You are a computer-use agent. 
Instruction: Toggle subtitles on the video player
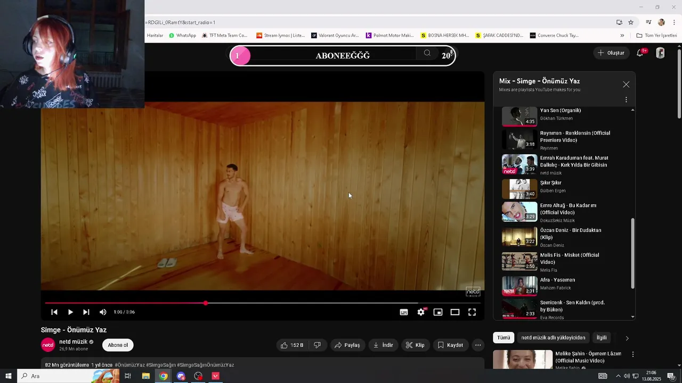404,312
